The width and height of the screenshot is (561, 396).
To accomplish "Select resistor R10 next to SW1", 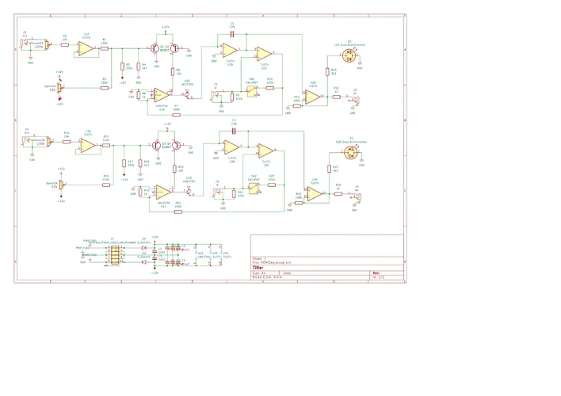I will 269,88.
